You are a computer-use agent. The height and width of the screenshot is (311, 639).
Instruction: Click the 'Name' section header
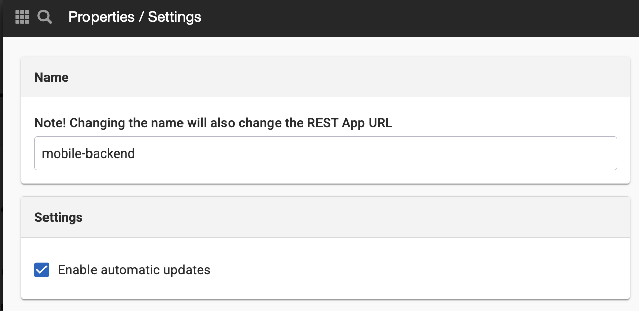tap(326, 77)
